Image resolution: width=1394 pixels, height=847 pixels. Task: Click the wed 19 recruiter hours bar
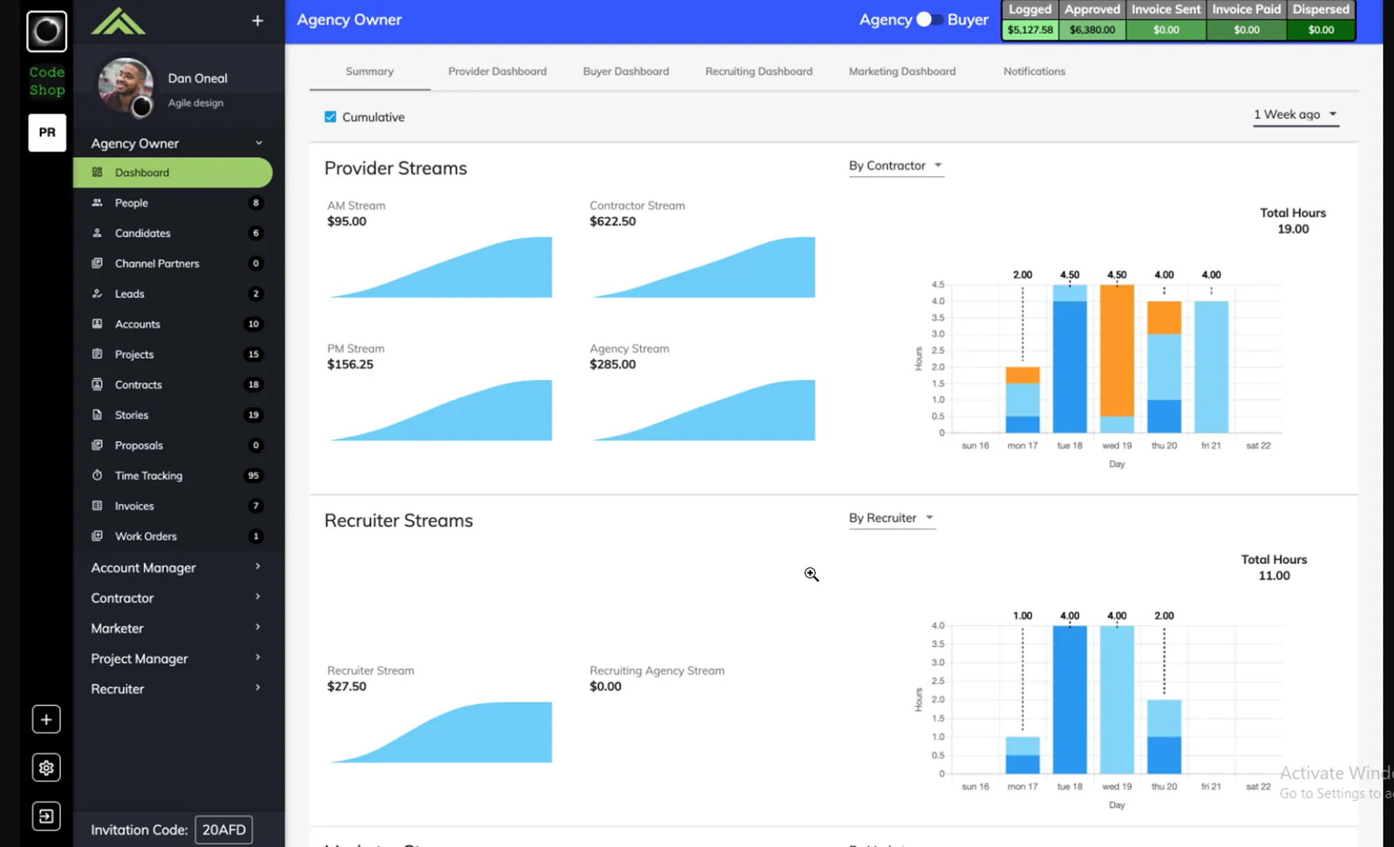coord(1117,700)
